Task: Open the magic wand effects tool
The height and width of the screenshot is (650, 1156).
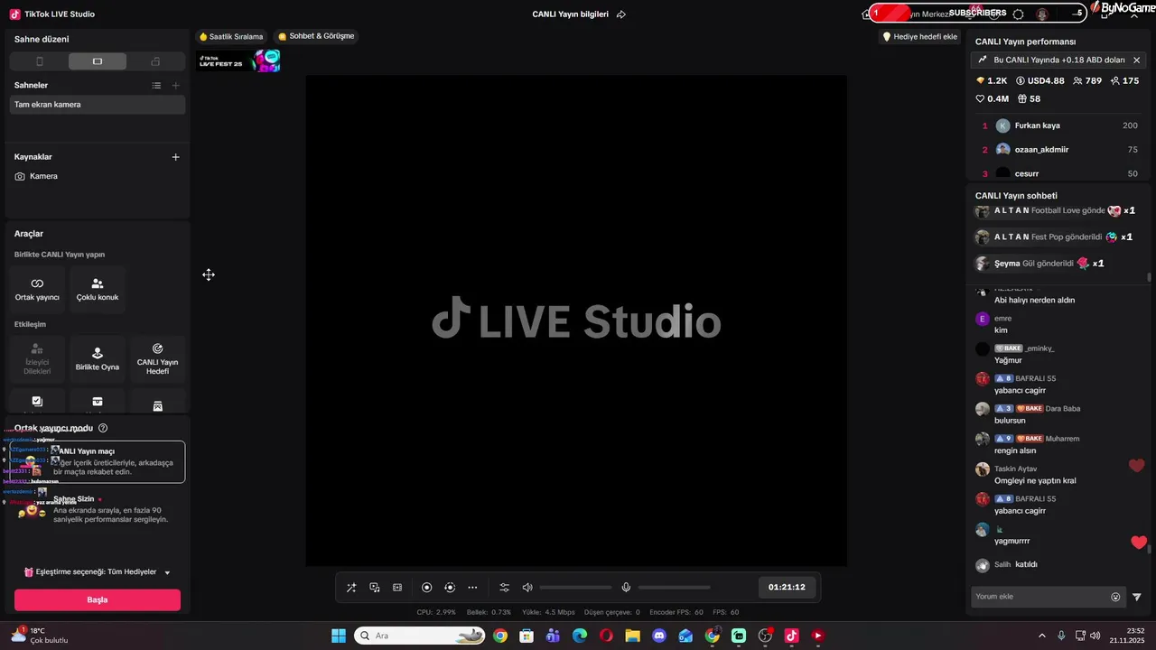Action: (x=351, y=588)
